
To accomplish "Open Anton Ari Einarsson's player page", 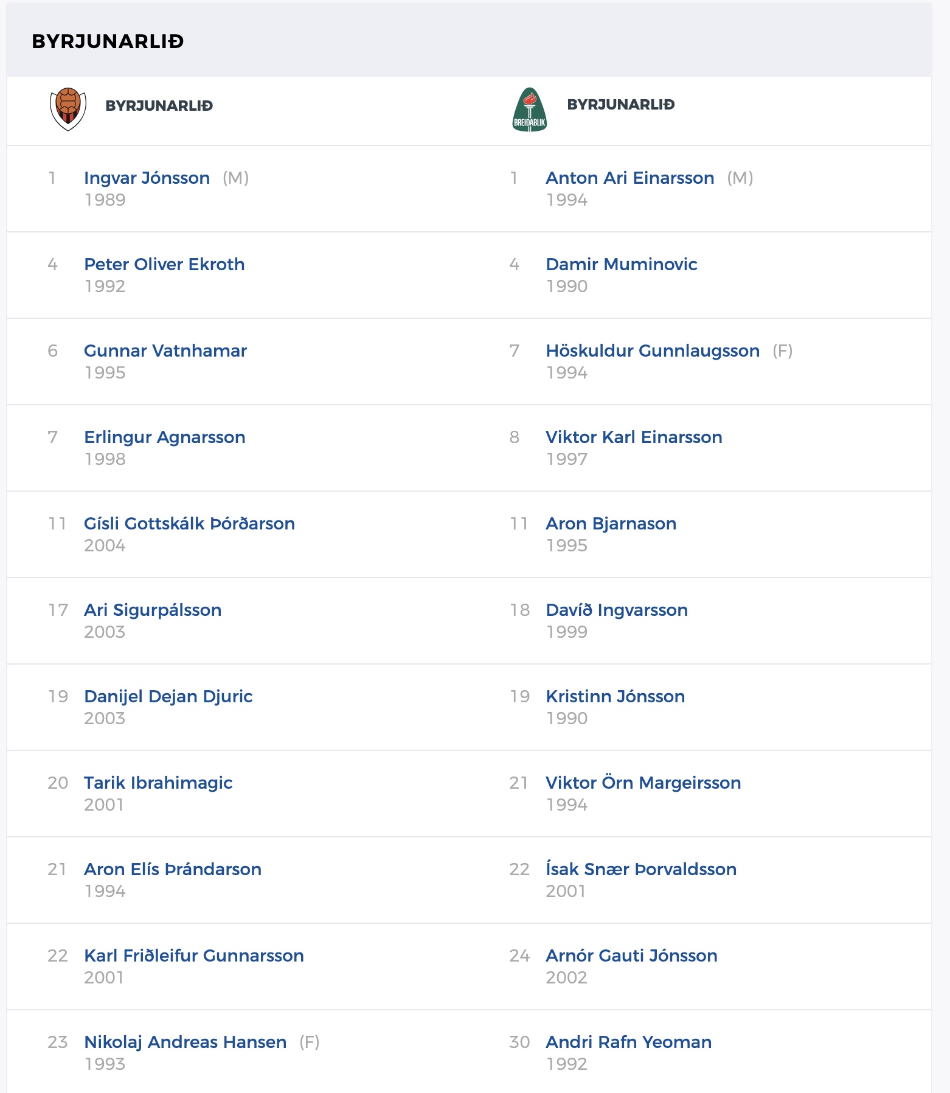I will 629,178.
